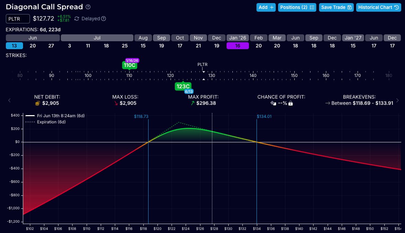The height and width of the screenshot is (233, 405).
Task: Click the lock icon under Chance of Profit
Action: [291, 103]
